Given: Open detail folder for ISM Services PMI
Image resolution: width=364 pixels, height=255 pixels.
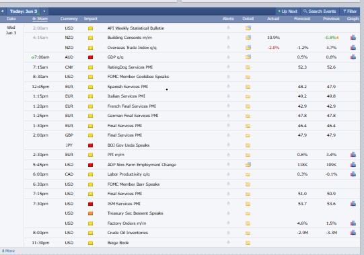Looking at the screenshot, I should coord(248,204).
